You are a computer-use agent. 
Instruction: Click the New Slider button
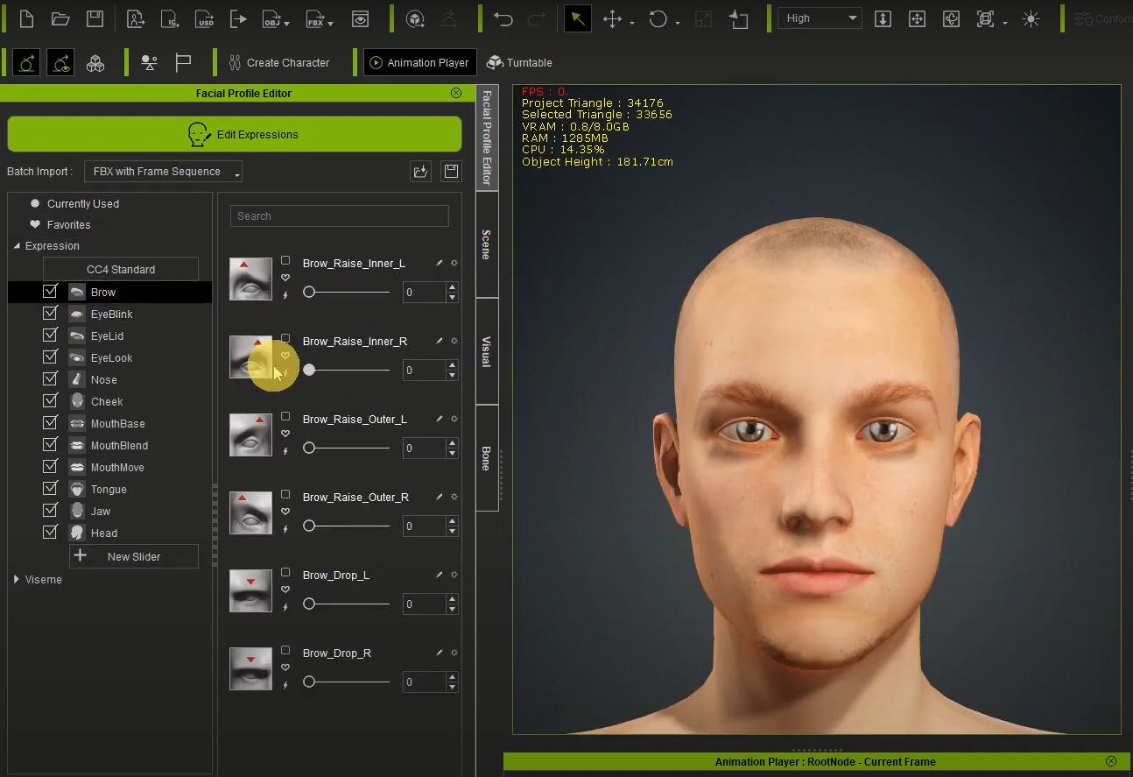(x=134, y=556)
